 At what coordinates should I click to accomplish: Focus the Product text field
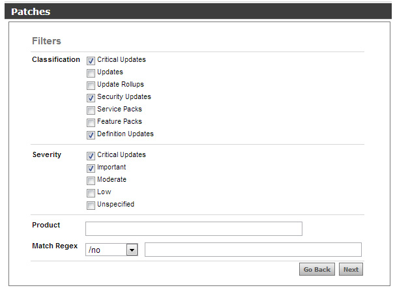[194, 229]
